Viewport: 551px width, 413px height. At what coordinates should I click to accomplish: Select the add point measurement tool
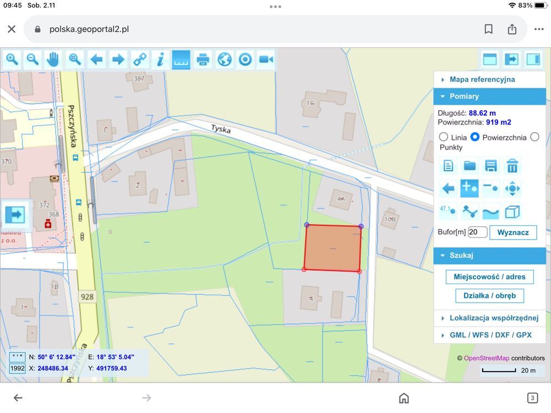(469, 188)
